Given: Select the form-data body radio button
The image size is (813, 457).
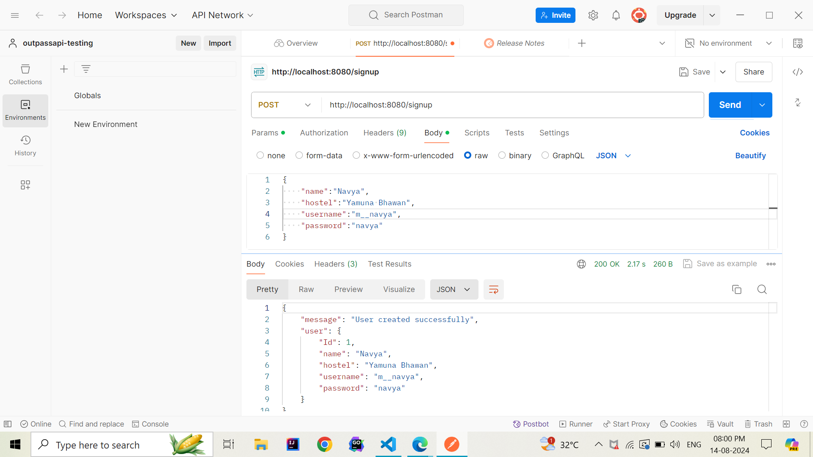Looking at the screenshot, I should point(299,155).
